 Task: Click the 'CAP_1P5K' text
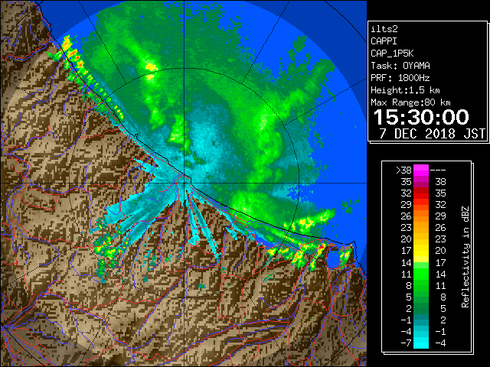[392, 54]
